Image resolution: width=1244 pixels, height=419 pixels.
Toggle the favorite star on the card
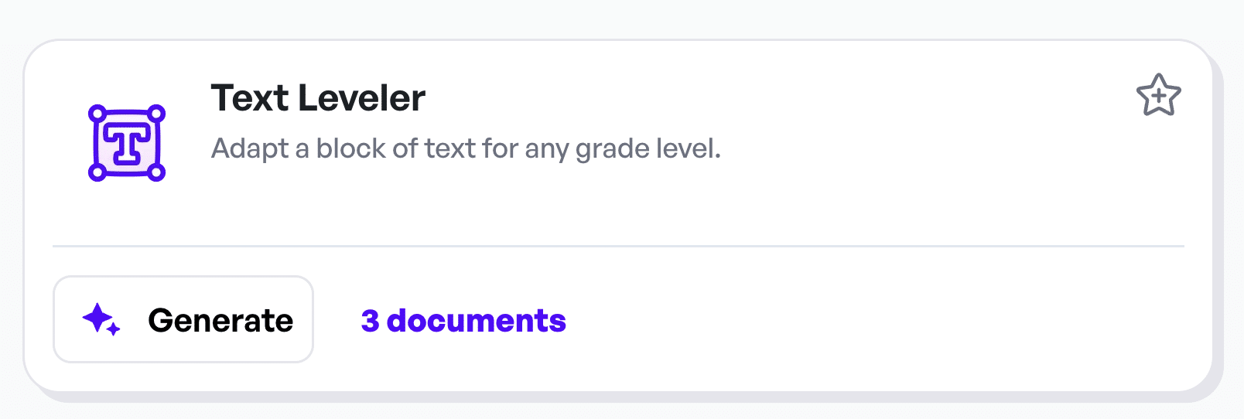click(x=1158, y=96)
